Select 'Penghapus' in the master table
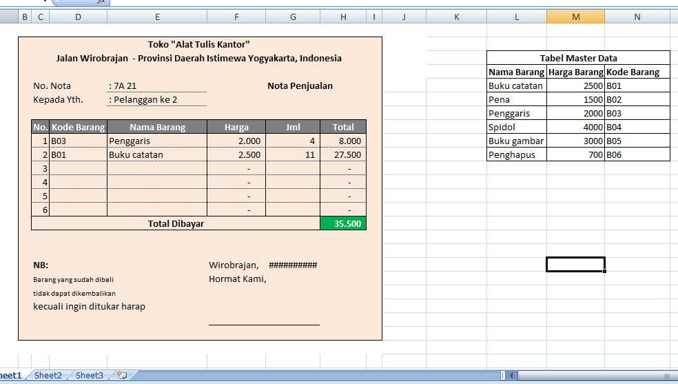The image size is (678, 384). point(517,155)
